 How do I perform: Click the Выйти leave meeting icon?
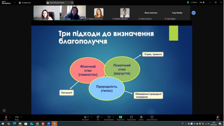pos(218,117)
